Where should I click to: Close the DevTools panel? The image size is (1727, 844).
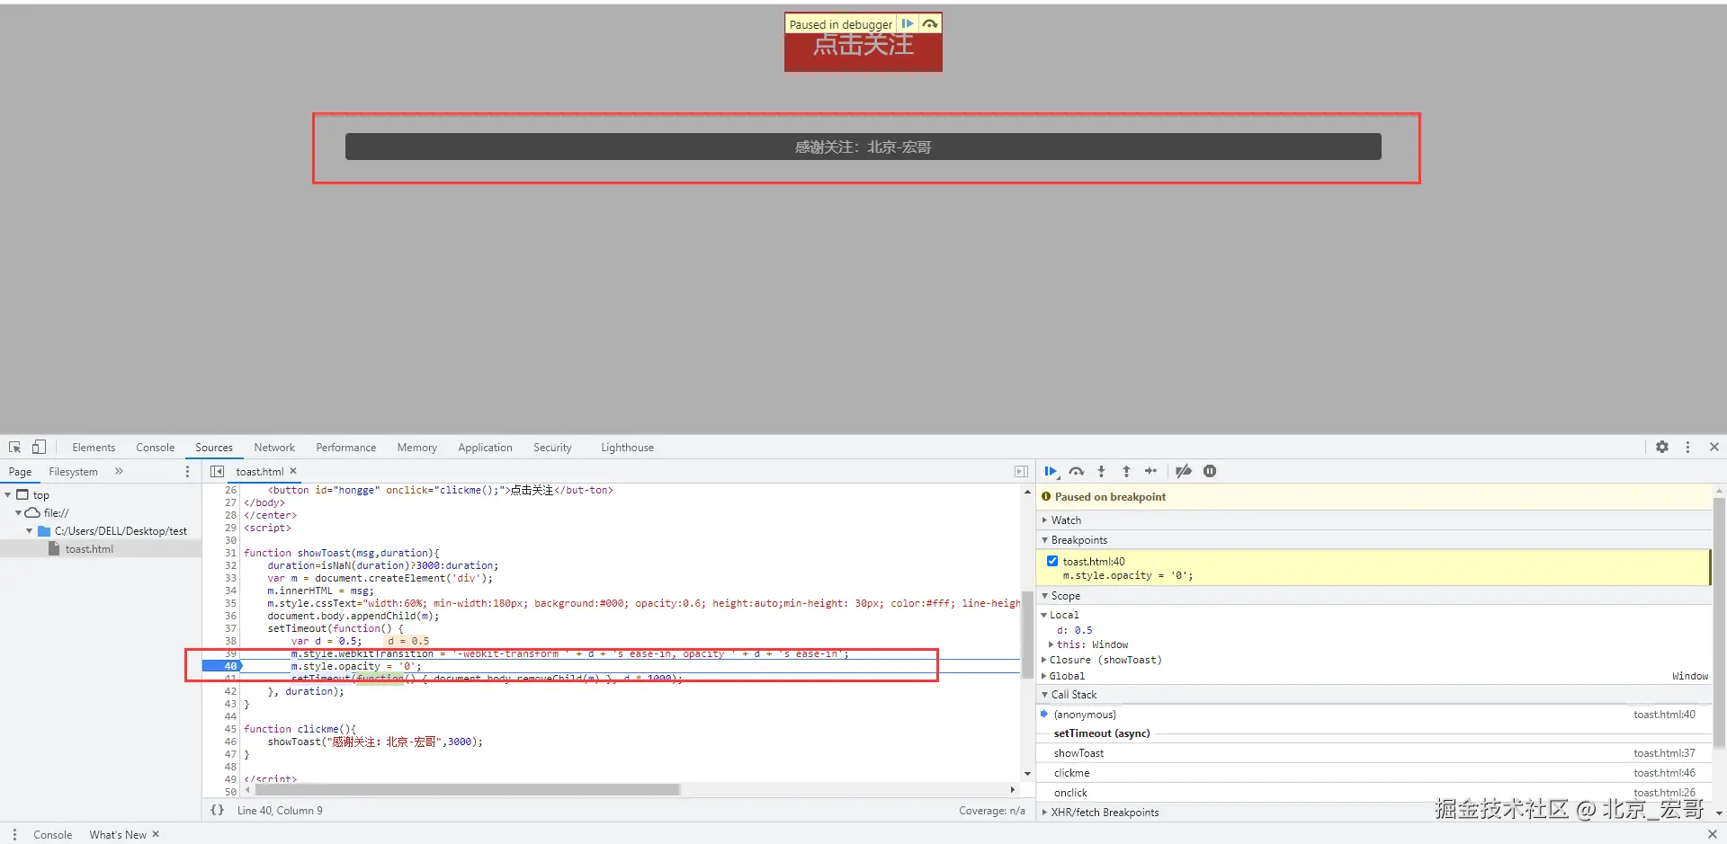coord(1714,447)
